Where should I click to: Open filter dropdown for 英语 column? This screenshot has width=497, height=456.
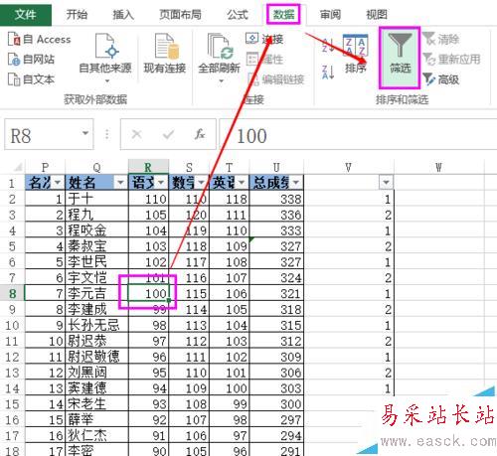tap(242, 183)
